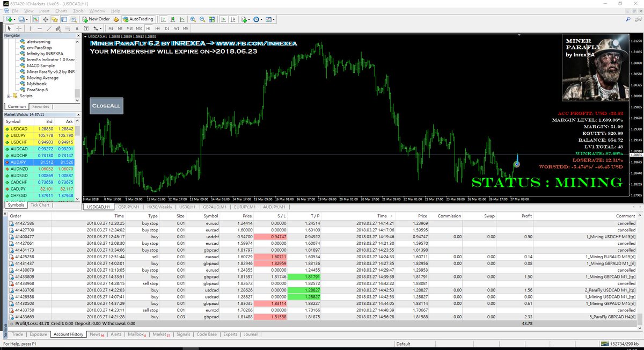Open the Experts terminal tab
The width and height of the screenshot is (644, 350).
(230, 334)
